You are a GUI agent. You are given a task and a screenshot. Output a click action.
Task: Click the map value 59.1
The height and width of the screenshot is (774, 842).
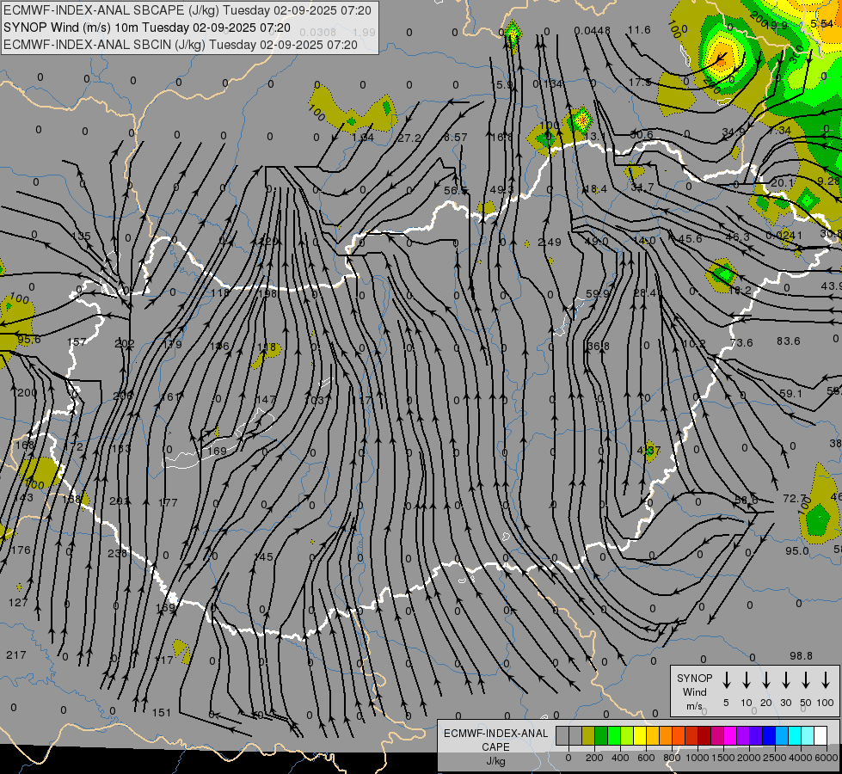[790, 394]
